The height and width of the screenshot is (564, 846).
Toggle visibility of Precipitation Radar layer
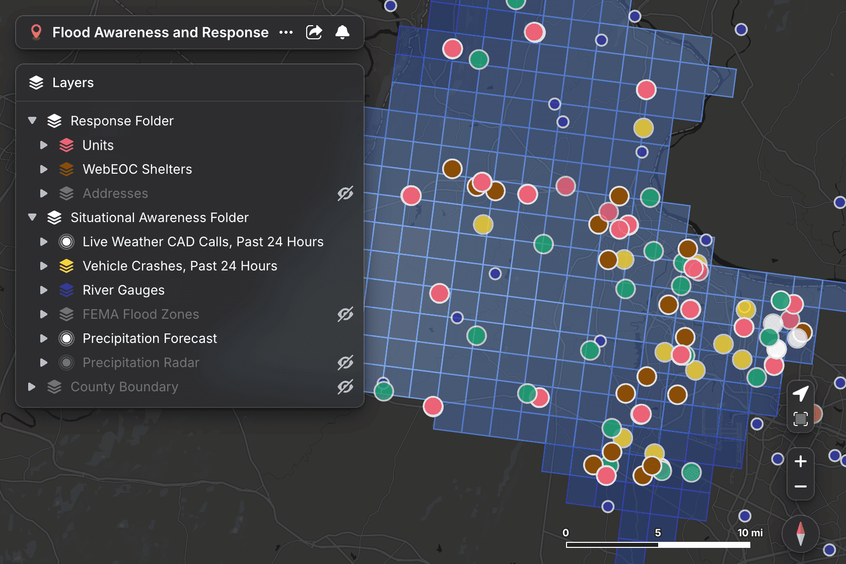coord(345,363)
